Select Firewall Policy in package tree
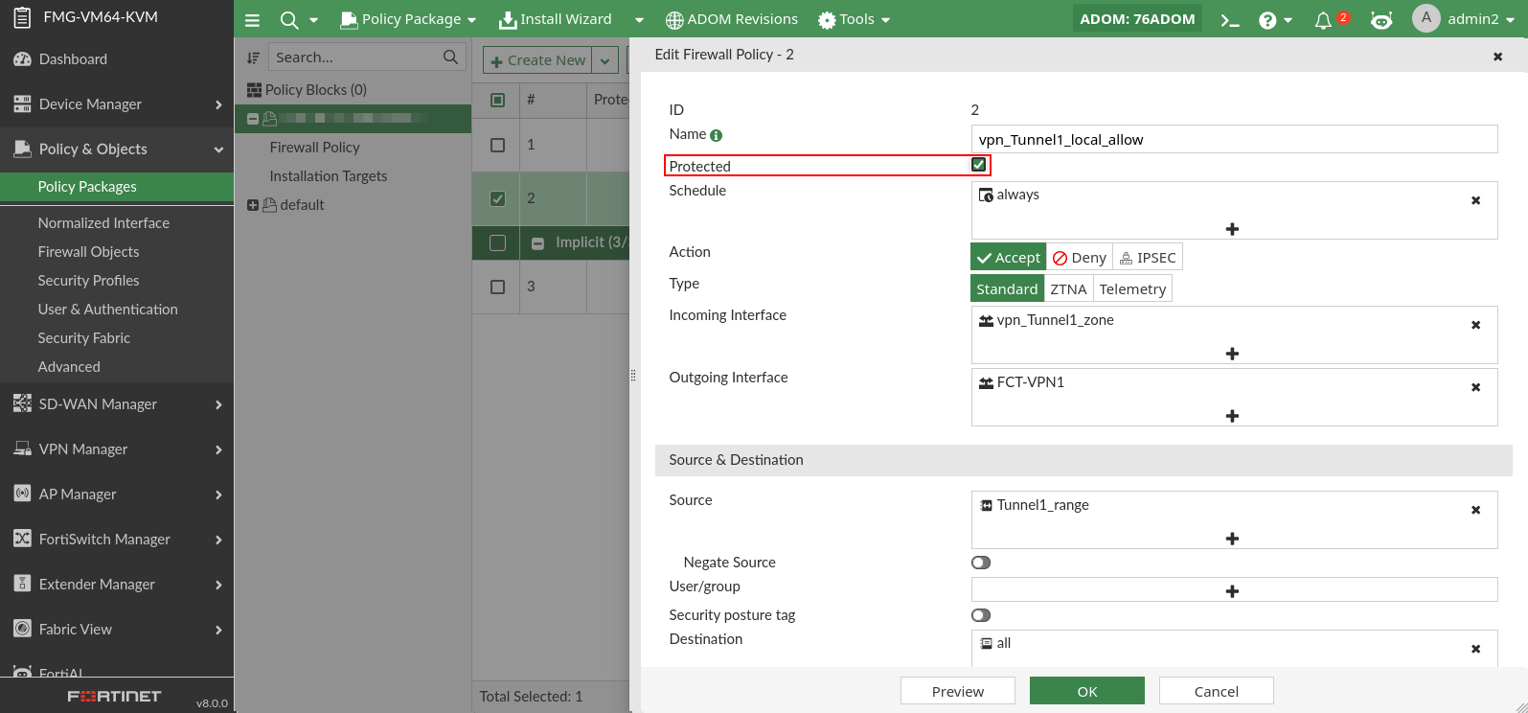Image resolution: width=1528 pixels, height=713 pixels. (x=314, y=148)
